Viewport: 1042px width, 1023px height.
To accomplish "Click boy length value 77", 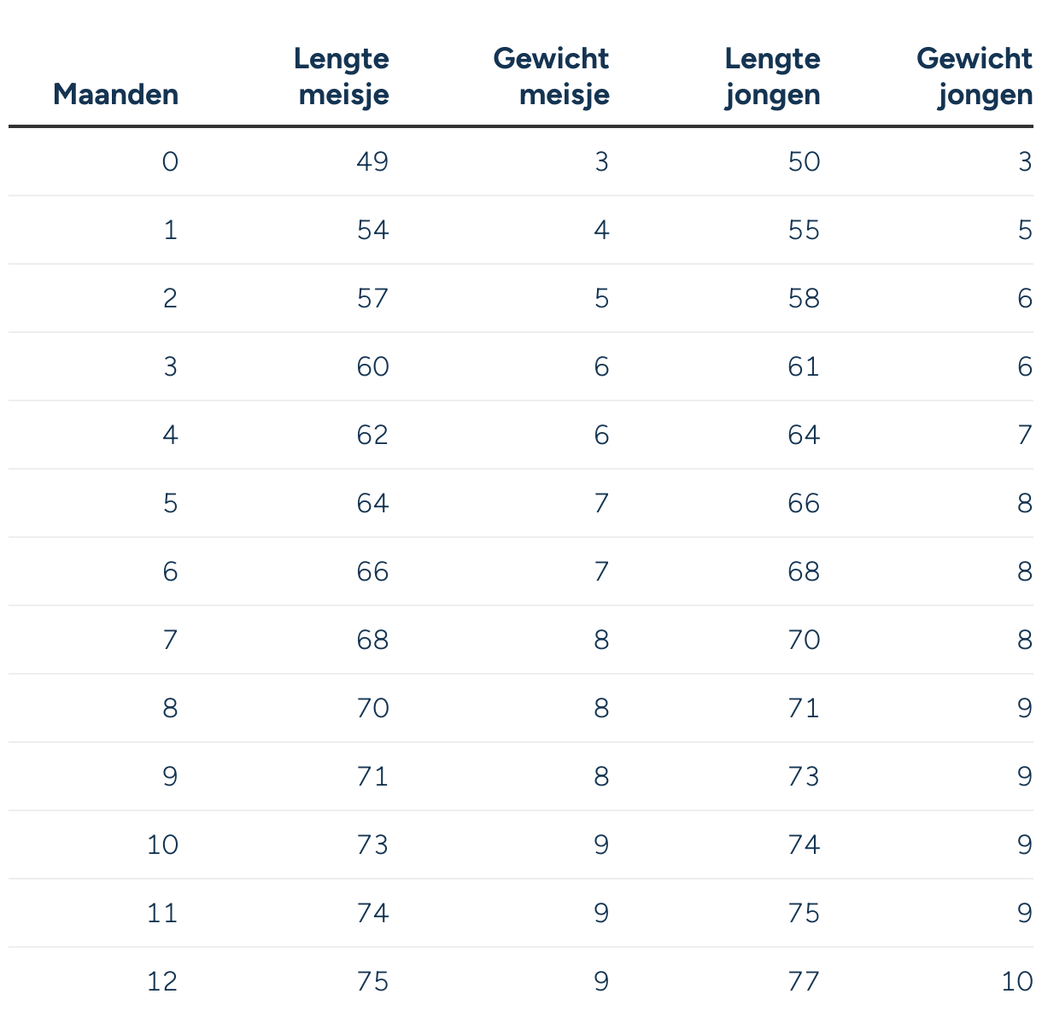I will (x=804, y=982).
